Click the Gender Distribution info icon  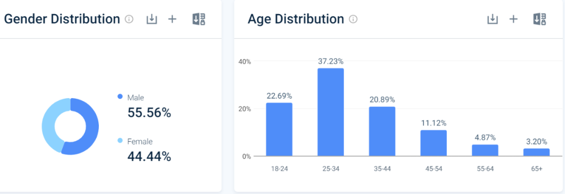point(129,19)
